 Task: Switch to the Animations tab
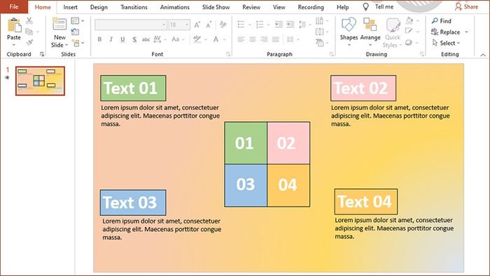tap(175, 7)
